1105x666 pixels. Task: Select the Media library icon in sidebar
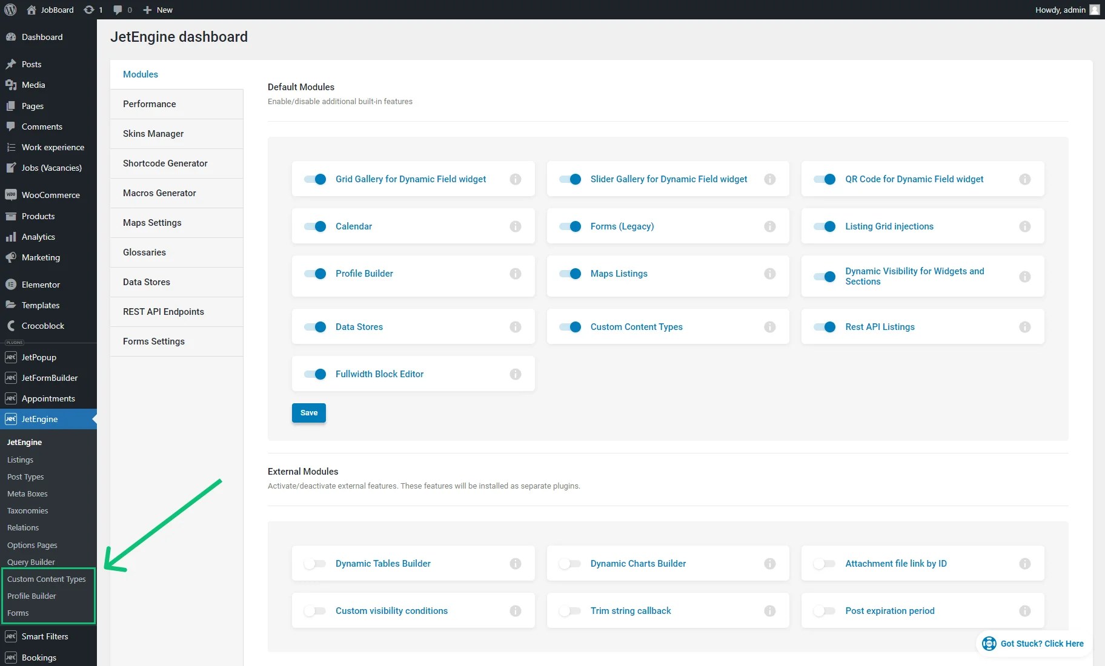12,85
